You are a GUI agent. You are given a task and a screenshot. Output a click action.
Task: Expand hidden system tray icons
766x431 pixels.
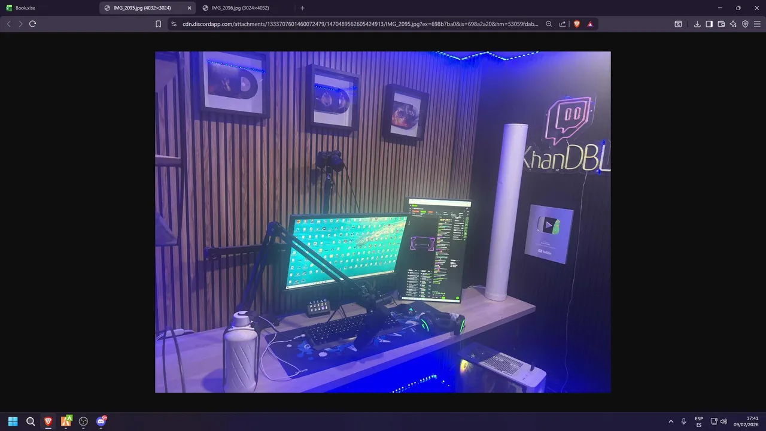(670, 421)
